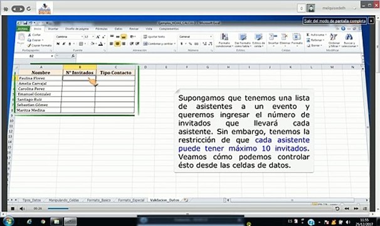Stop the video playback
The width and height of the screenshot is (380, 226).
[13, 208]
